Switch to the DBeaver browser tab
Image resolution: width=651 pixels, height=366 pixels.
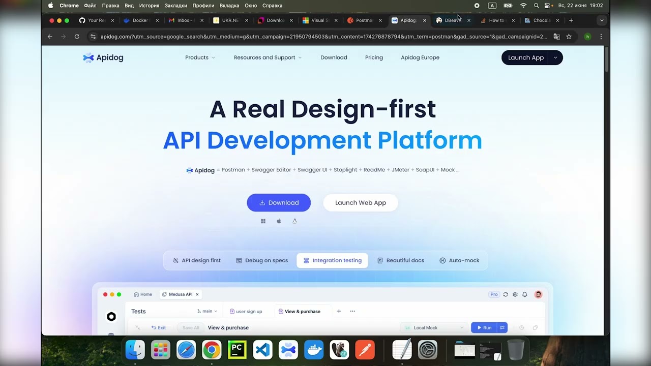pos(452,20)
